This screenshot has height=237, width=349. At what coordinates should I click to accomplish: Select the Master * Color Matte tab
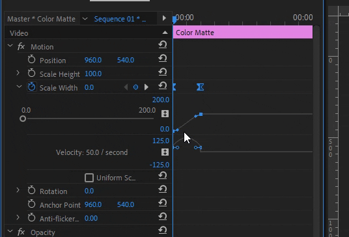coord(42,19)
